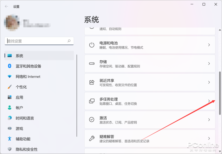Click the 存储空间、驱动器、配置规则 description
This screenshot has height=154, width=222.
coord(120,66)
